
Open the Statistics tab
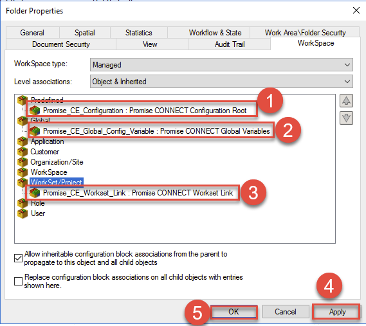tap(139, 33)
